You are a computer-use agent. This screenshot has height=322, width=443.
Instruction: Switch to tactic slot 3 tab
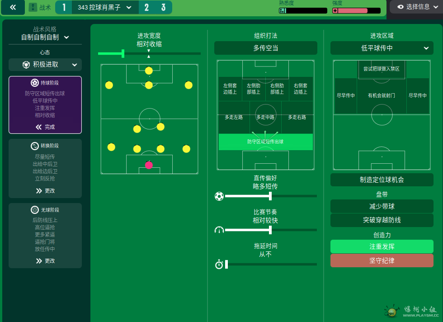pyautogui.click(x=163, y=7)
